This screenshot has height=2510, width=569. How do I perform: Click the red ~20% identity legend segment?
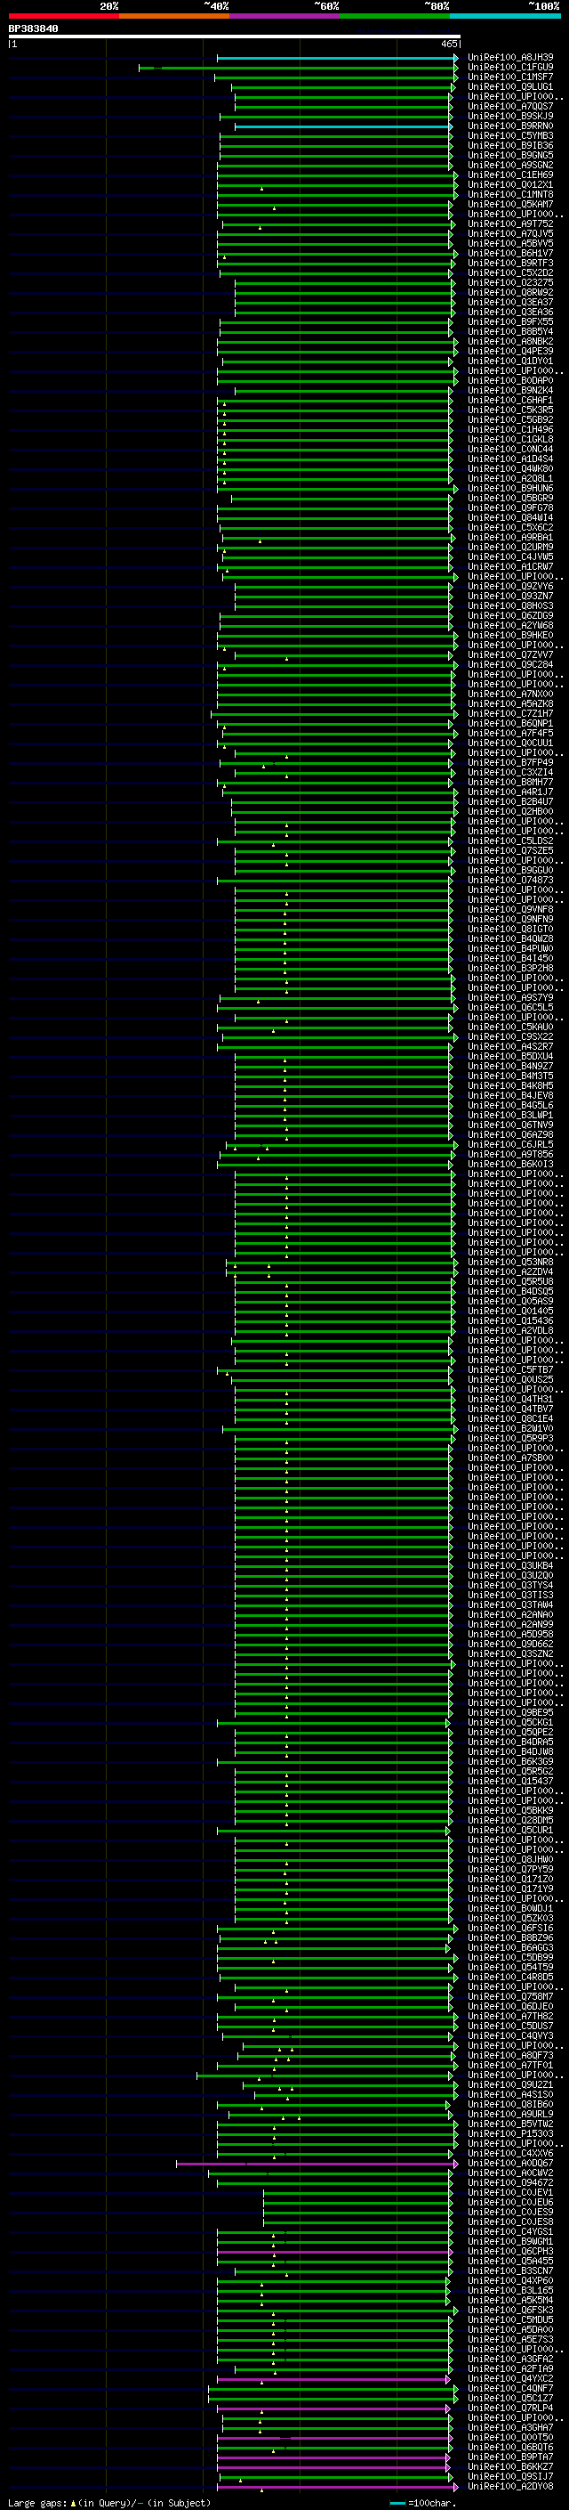(63, 16)
